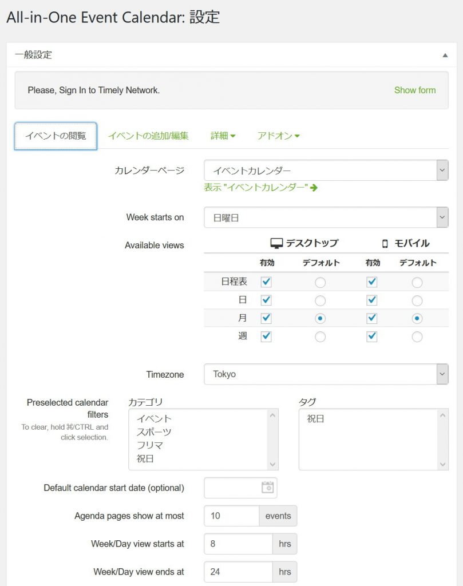The height and width of the screenshot is (586, 463).
Task: Open the カレンダーページ dropdown
Action: click(326, 170)
